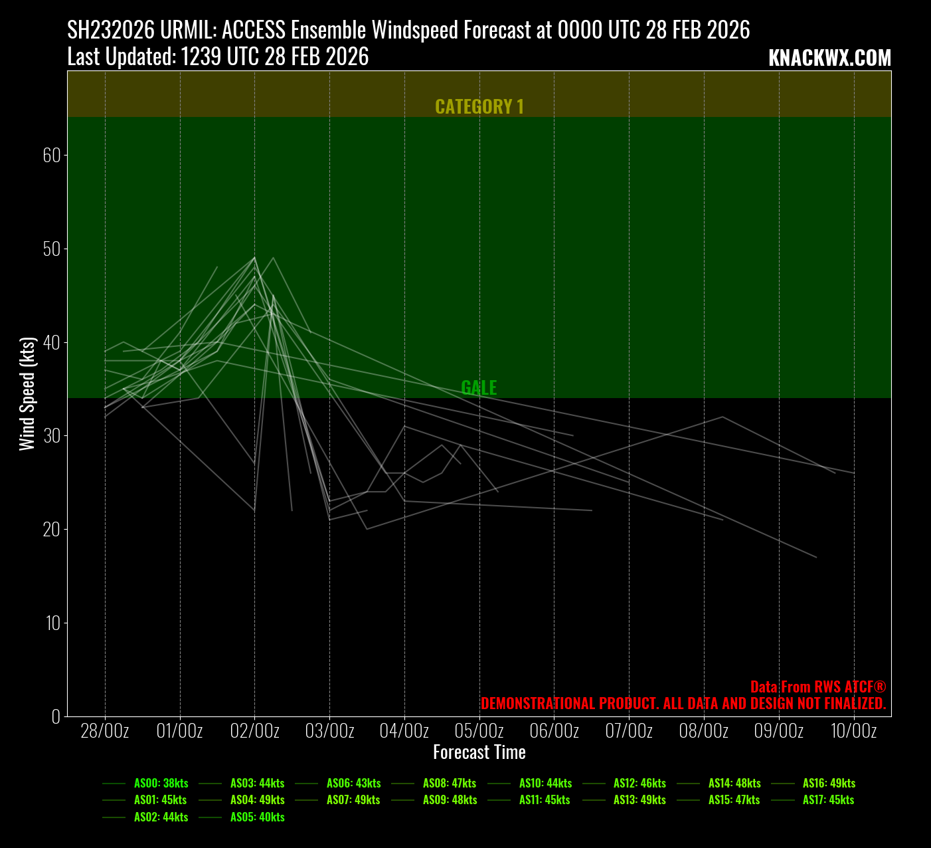Image resolution: width=931 pixels, height=848 pixels.
Task: Click the line swatch beside AS01
Action: point(114,800)
